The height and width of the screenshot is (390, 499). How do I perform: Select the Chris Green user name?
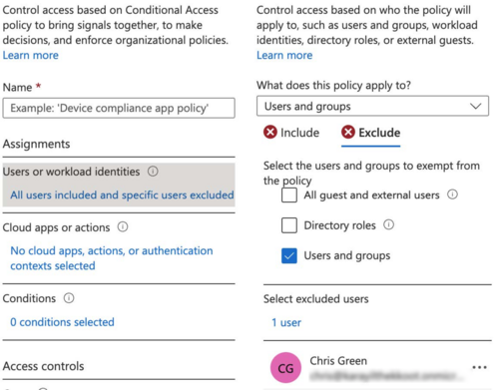(338, 361)
